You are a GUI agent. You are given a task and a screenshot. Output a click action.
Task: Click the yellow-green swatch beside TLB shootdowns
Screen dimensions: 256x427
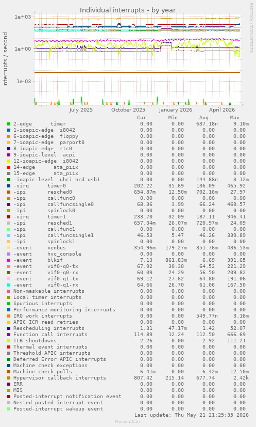point(9,341)
